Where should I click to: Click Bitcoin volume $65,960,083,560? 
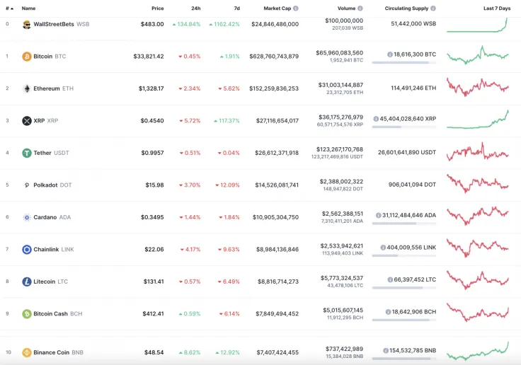(340, 53)
